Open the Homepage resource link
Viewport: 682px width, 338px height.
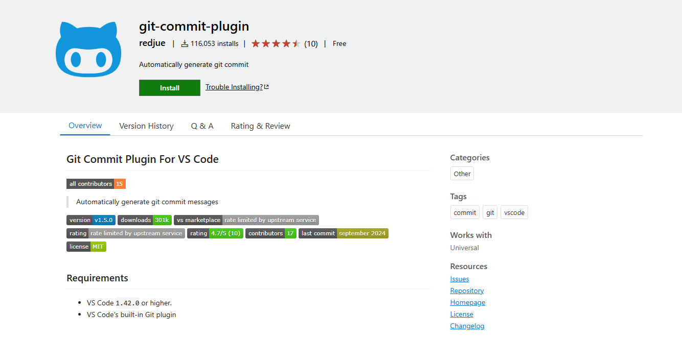pos(468,302)
